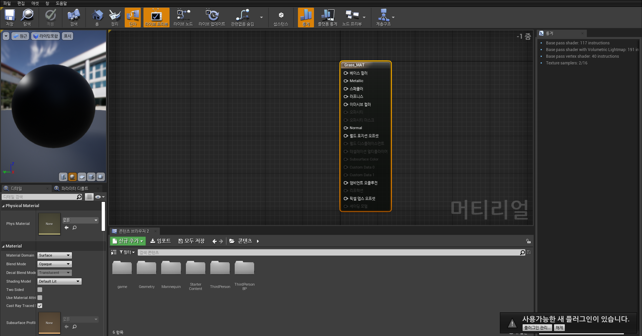Screen dimensions: 642x336
Task: Click the Roughness (러프니스) input pin
Action: coord(346,96)
